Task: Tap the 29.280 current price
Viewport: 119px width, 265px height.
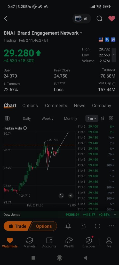Action: [x=19, y=53]
